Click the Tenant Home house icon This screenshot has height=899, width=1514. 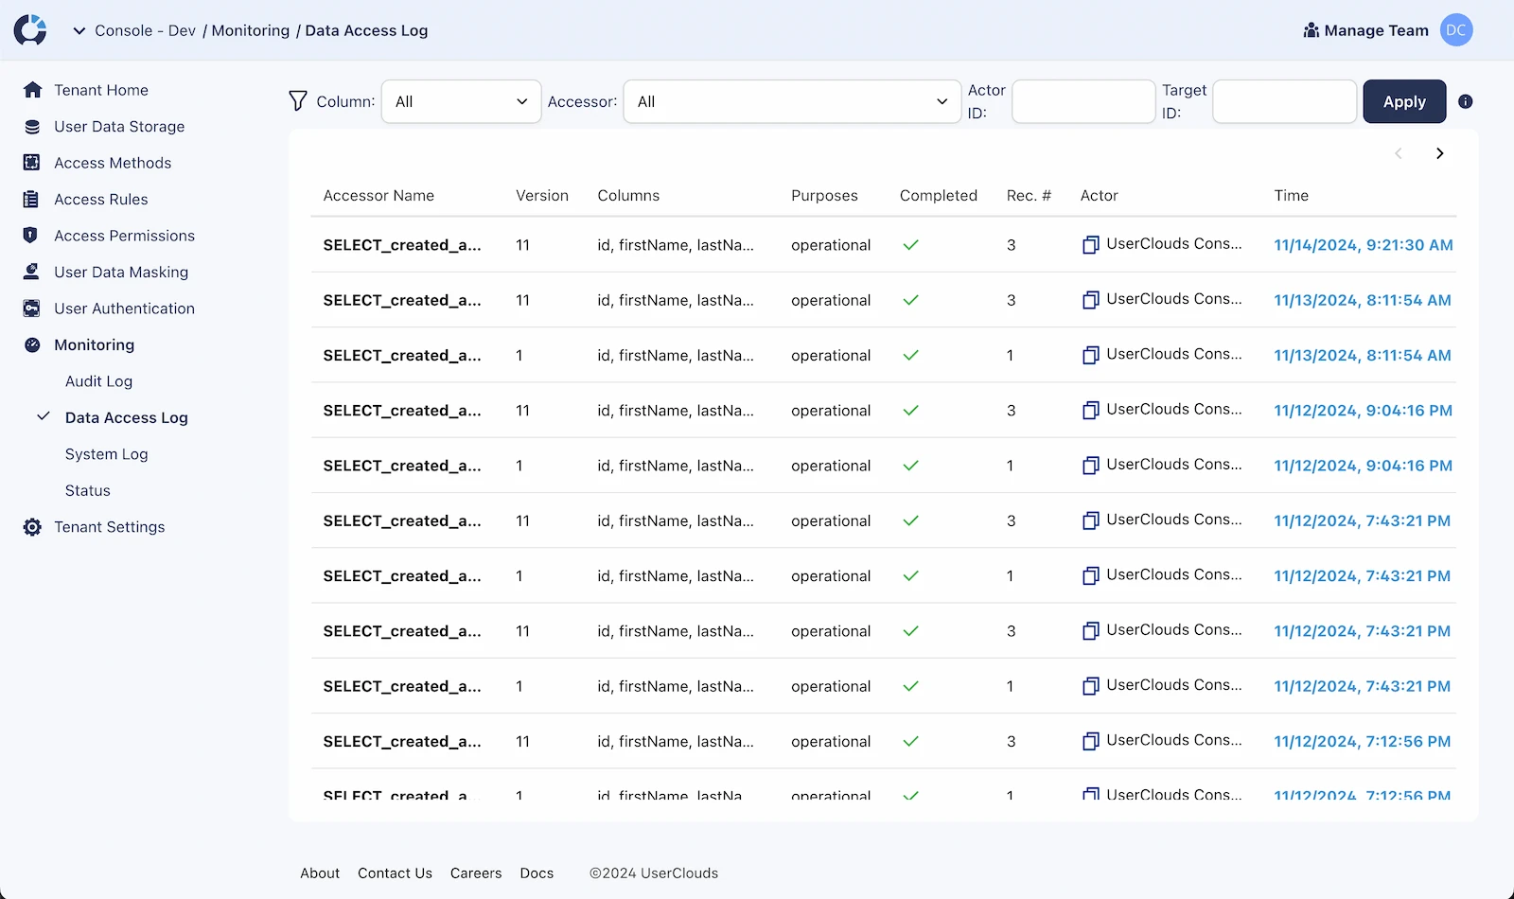point(32,90)
